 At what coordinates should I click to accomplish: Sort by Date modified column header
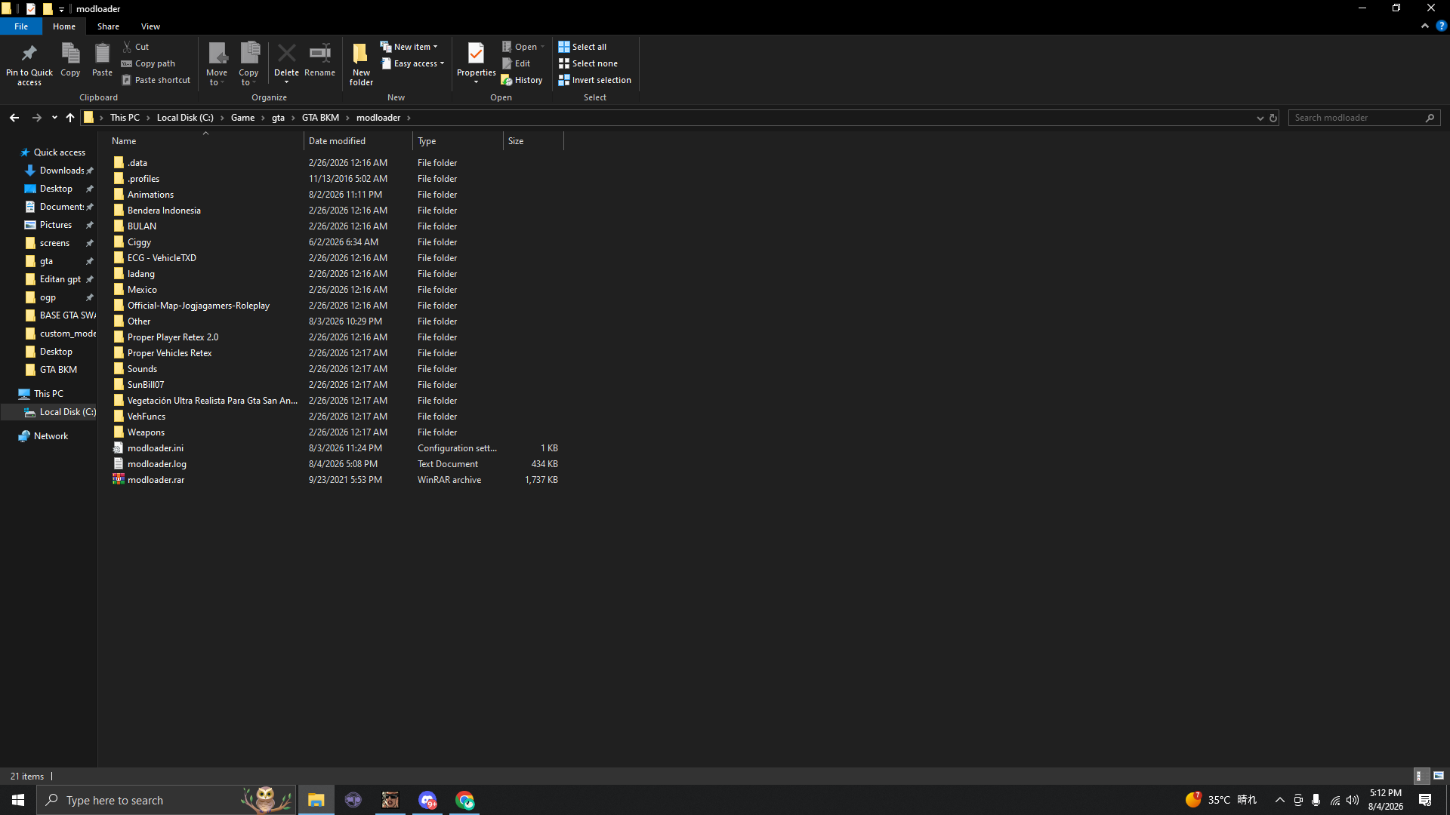click(359, 141)
